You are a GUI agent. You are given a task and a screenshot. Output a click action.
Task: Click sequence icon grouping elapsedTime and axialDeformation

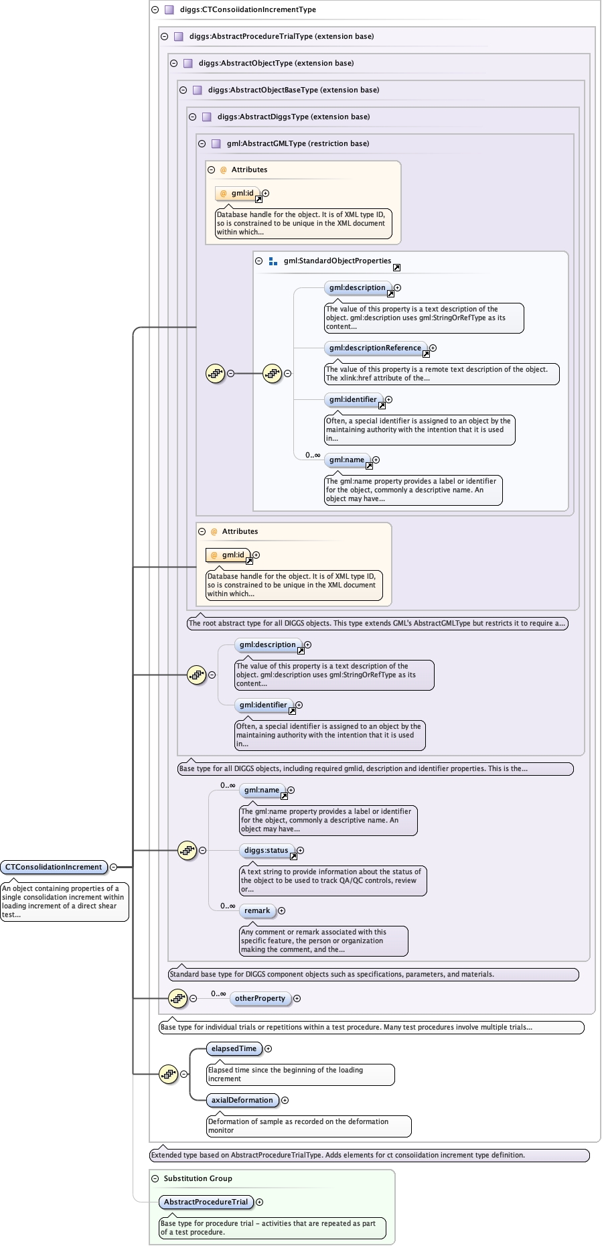click(x=168, y=1074)
